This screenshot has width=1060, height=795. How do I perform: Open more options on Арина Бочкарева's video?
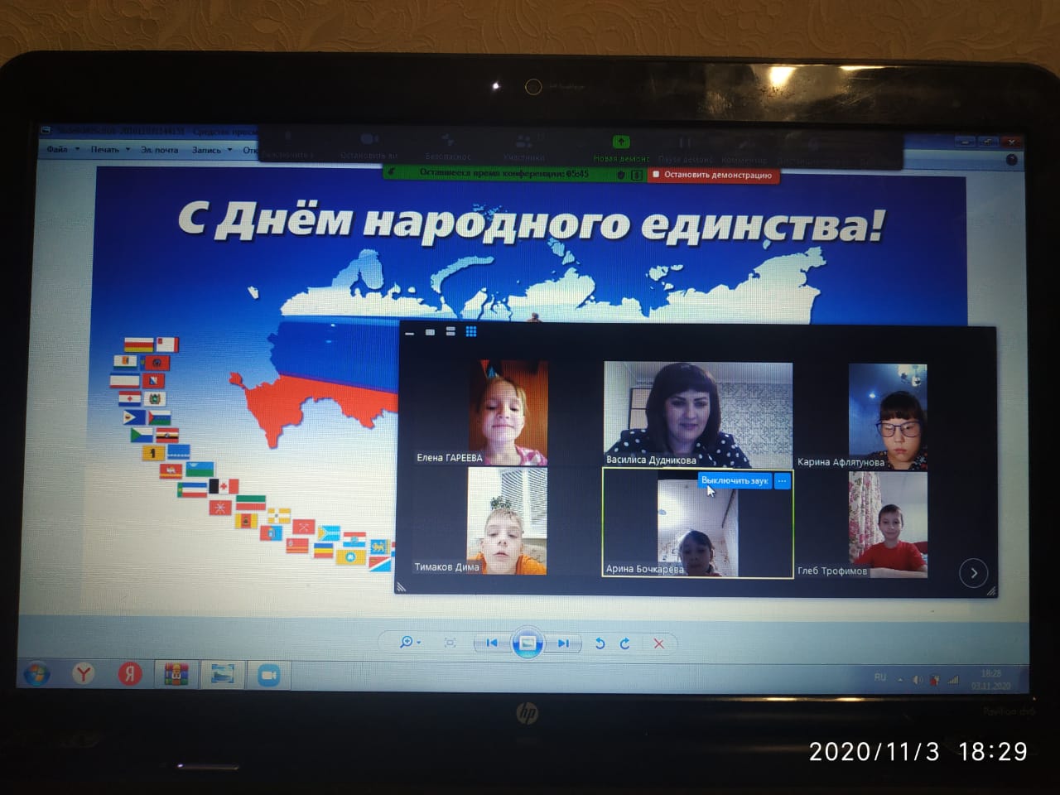click(782, 480)
